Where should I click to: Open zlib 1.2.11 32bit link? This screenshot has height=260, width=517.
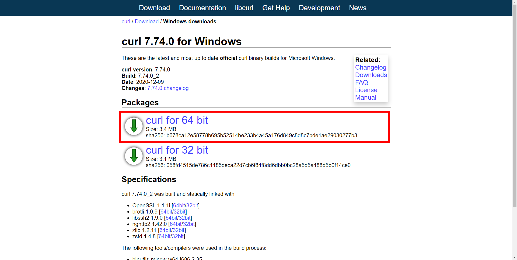click(x=179, y=230)
